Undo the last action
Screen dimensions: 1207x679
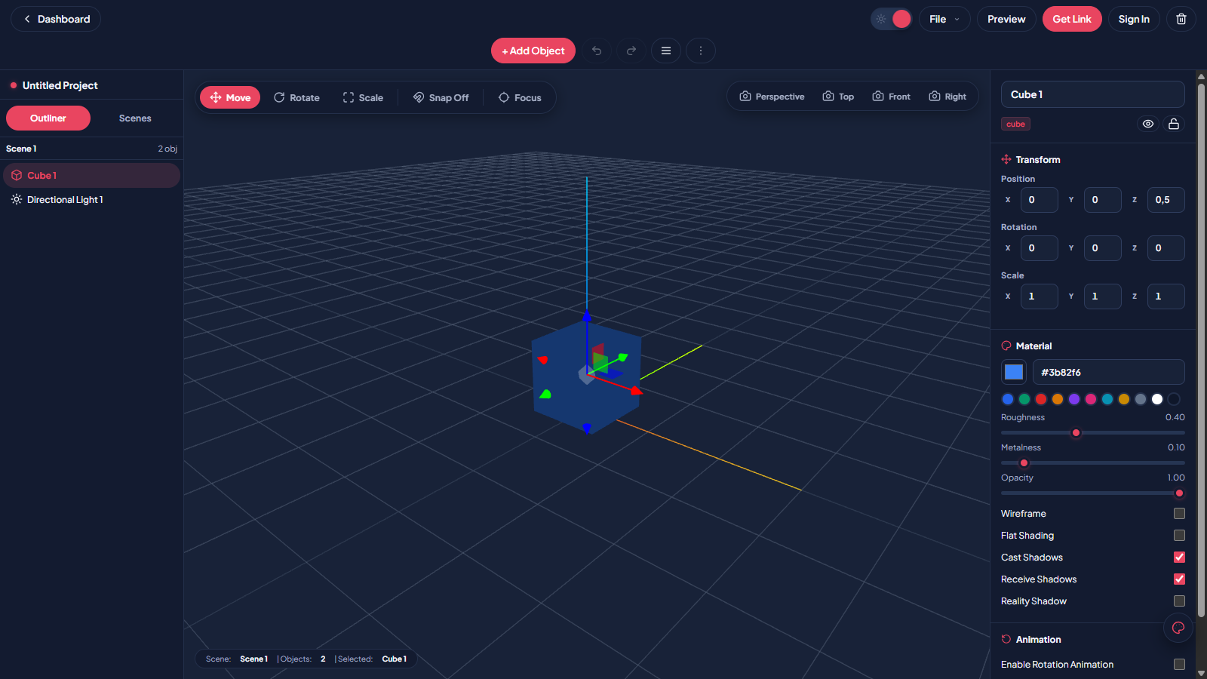pos(597,51)
